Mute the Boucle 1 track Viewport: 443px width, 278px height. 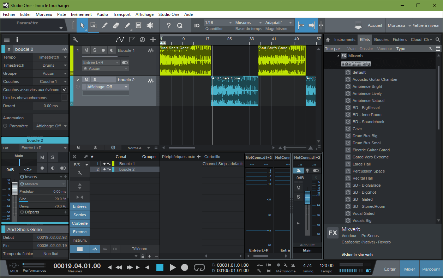pos(86,50)
